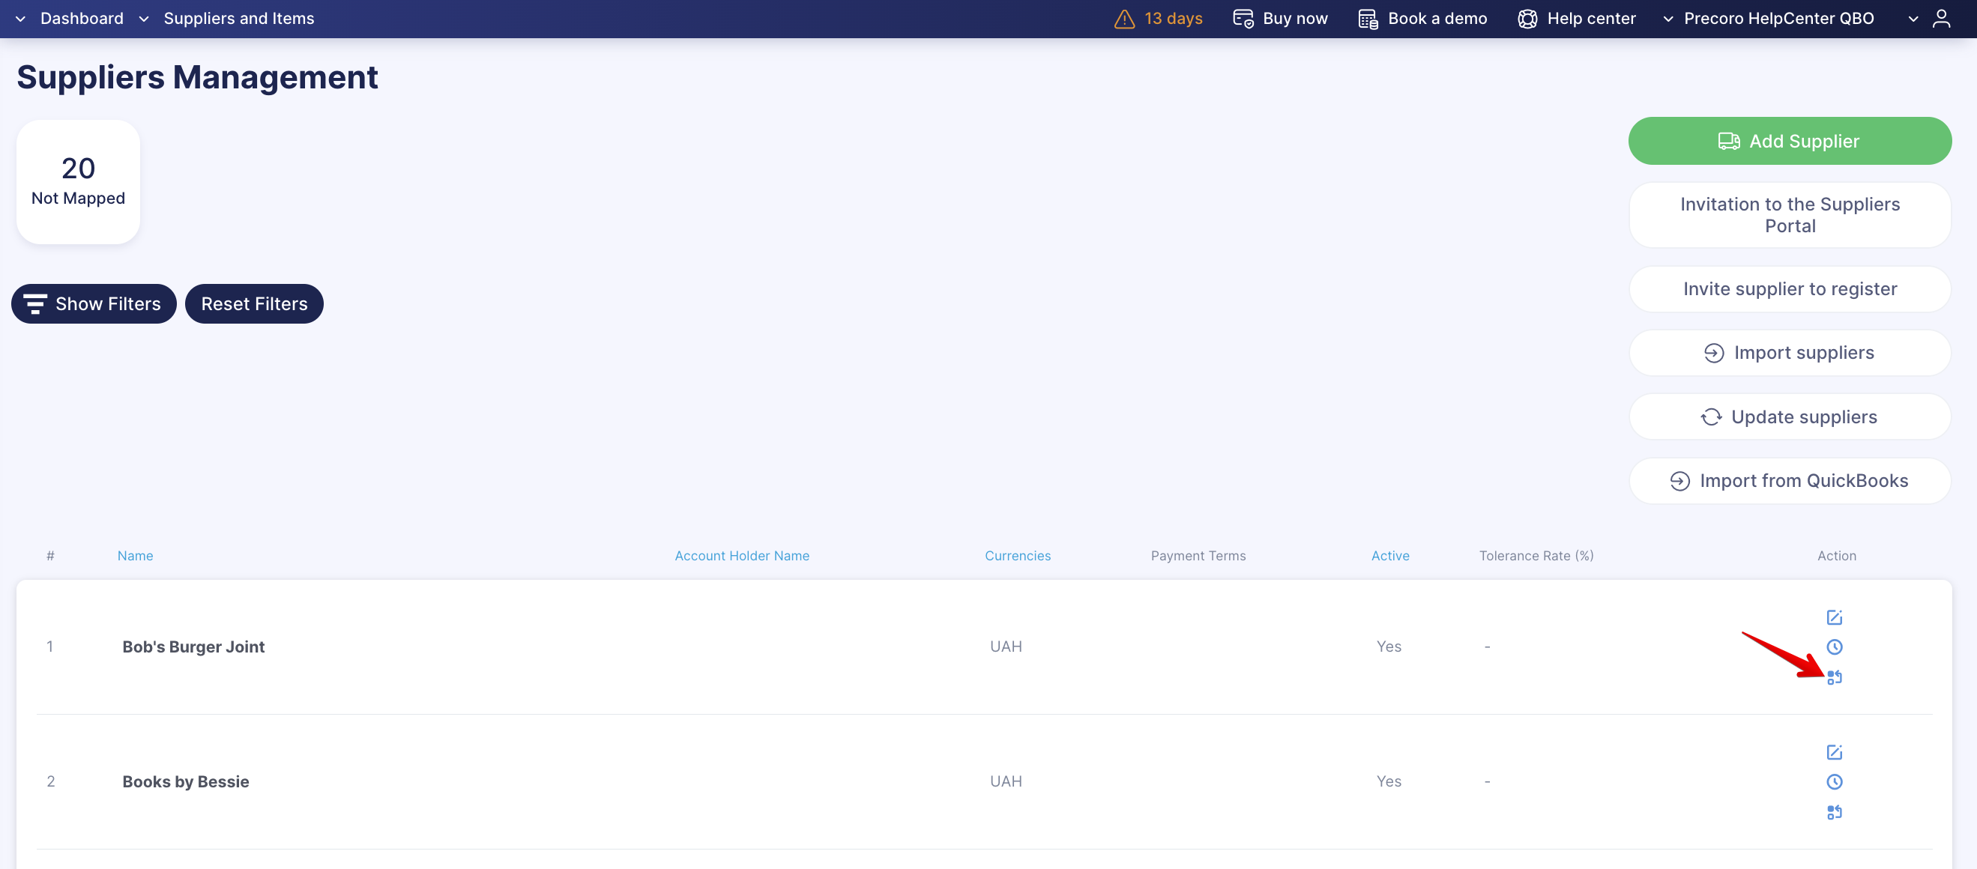Viewport: 1977px width, 869px height.
Task: View history clock for Books by Bessie
Action: [x=1835, y=782]
